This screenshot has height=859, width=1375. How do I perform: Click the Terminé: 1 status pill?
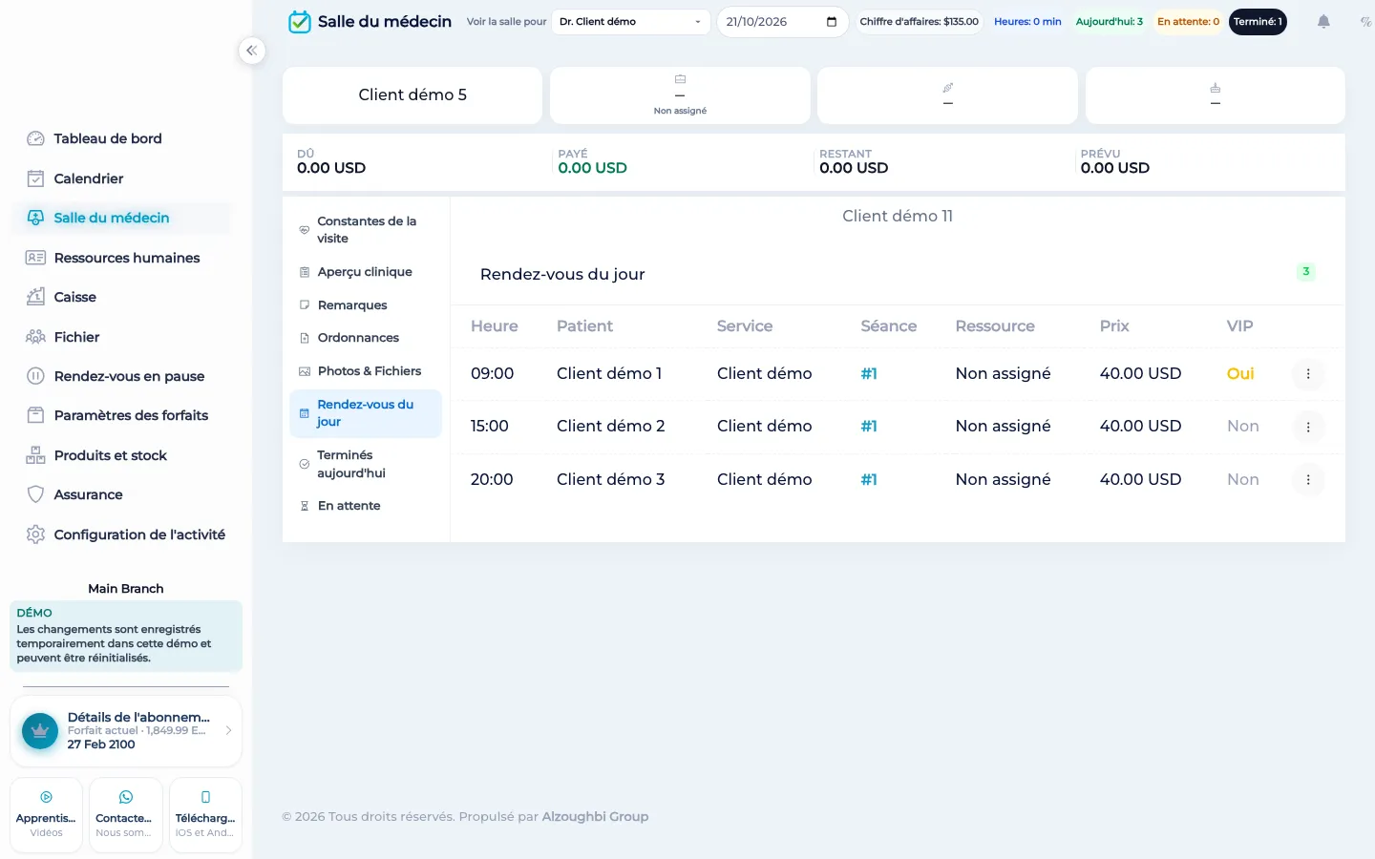tap(1258, 22)
